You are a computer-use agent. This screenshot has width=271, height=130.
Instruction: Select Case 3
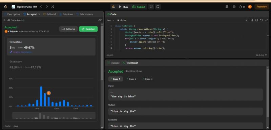click(x=148, y=79)
